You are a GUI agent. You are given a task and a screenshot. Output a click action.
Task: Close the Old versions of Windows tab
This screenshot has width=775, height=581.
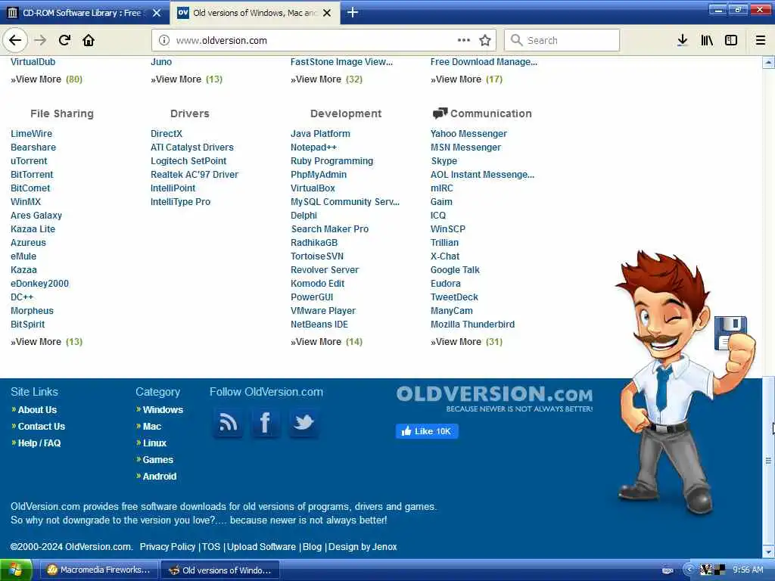[x=327, y=13]
